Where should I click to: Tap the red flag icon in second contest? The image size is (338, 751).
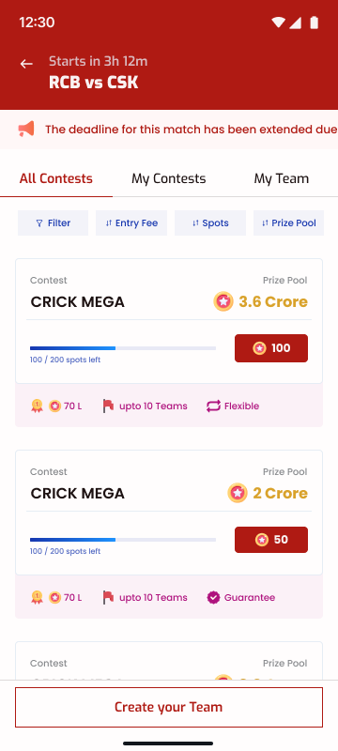pos(108,598)
